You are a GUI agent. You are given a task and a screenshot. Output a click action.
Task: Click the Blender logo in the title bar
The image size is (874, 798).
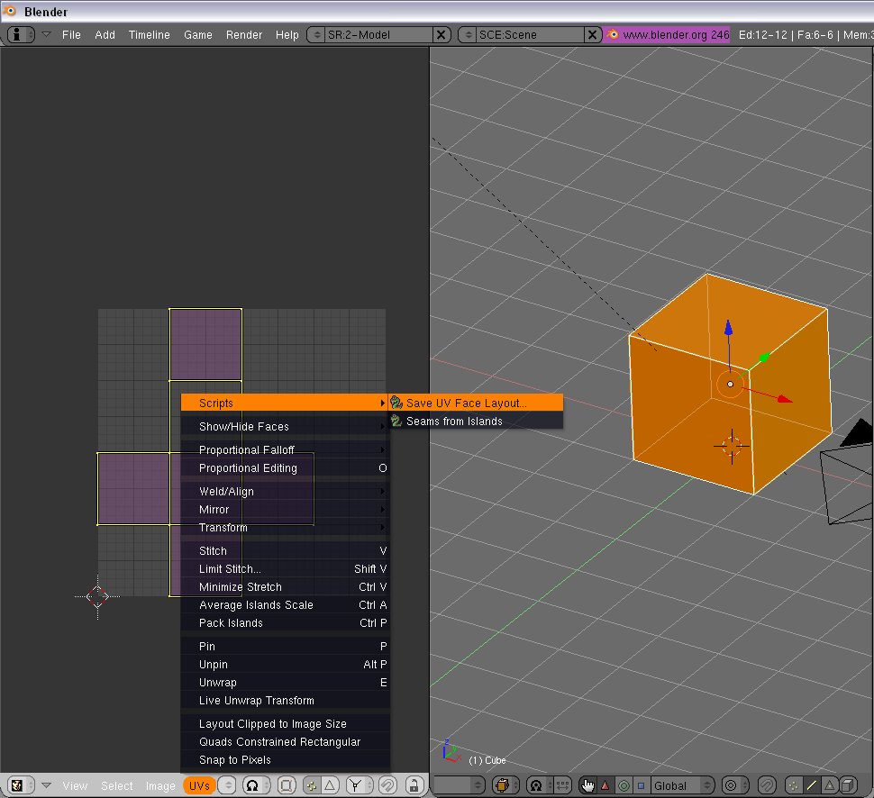coord(10,11)
